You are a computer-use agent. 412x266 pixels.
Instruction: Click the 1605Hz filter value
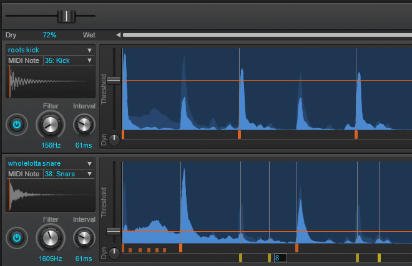[x=51, y=259]
